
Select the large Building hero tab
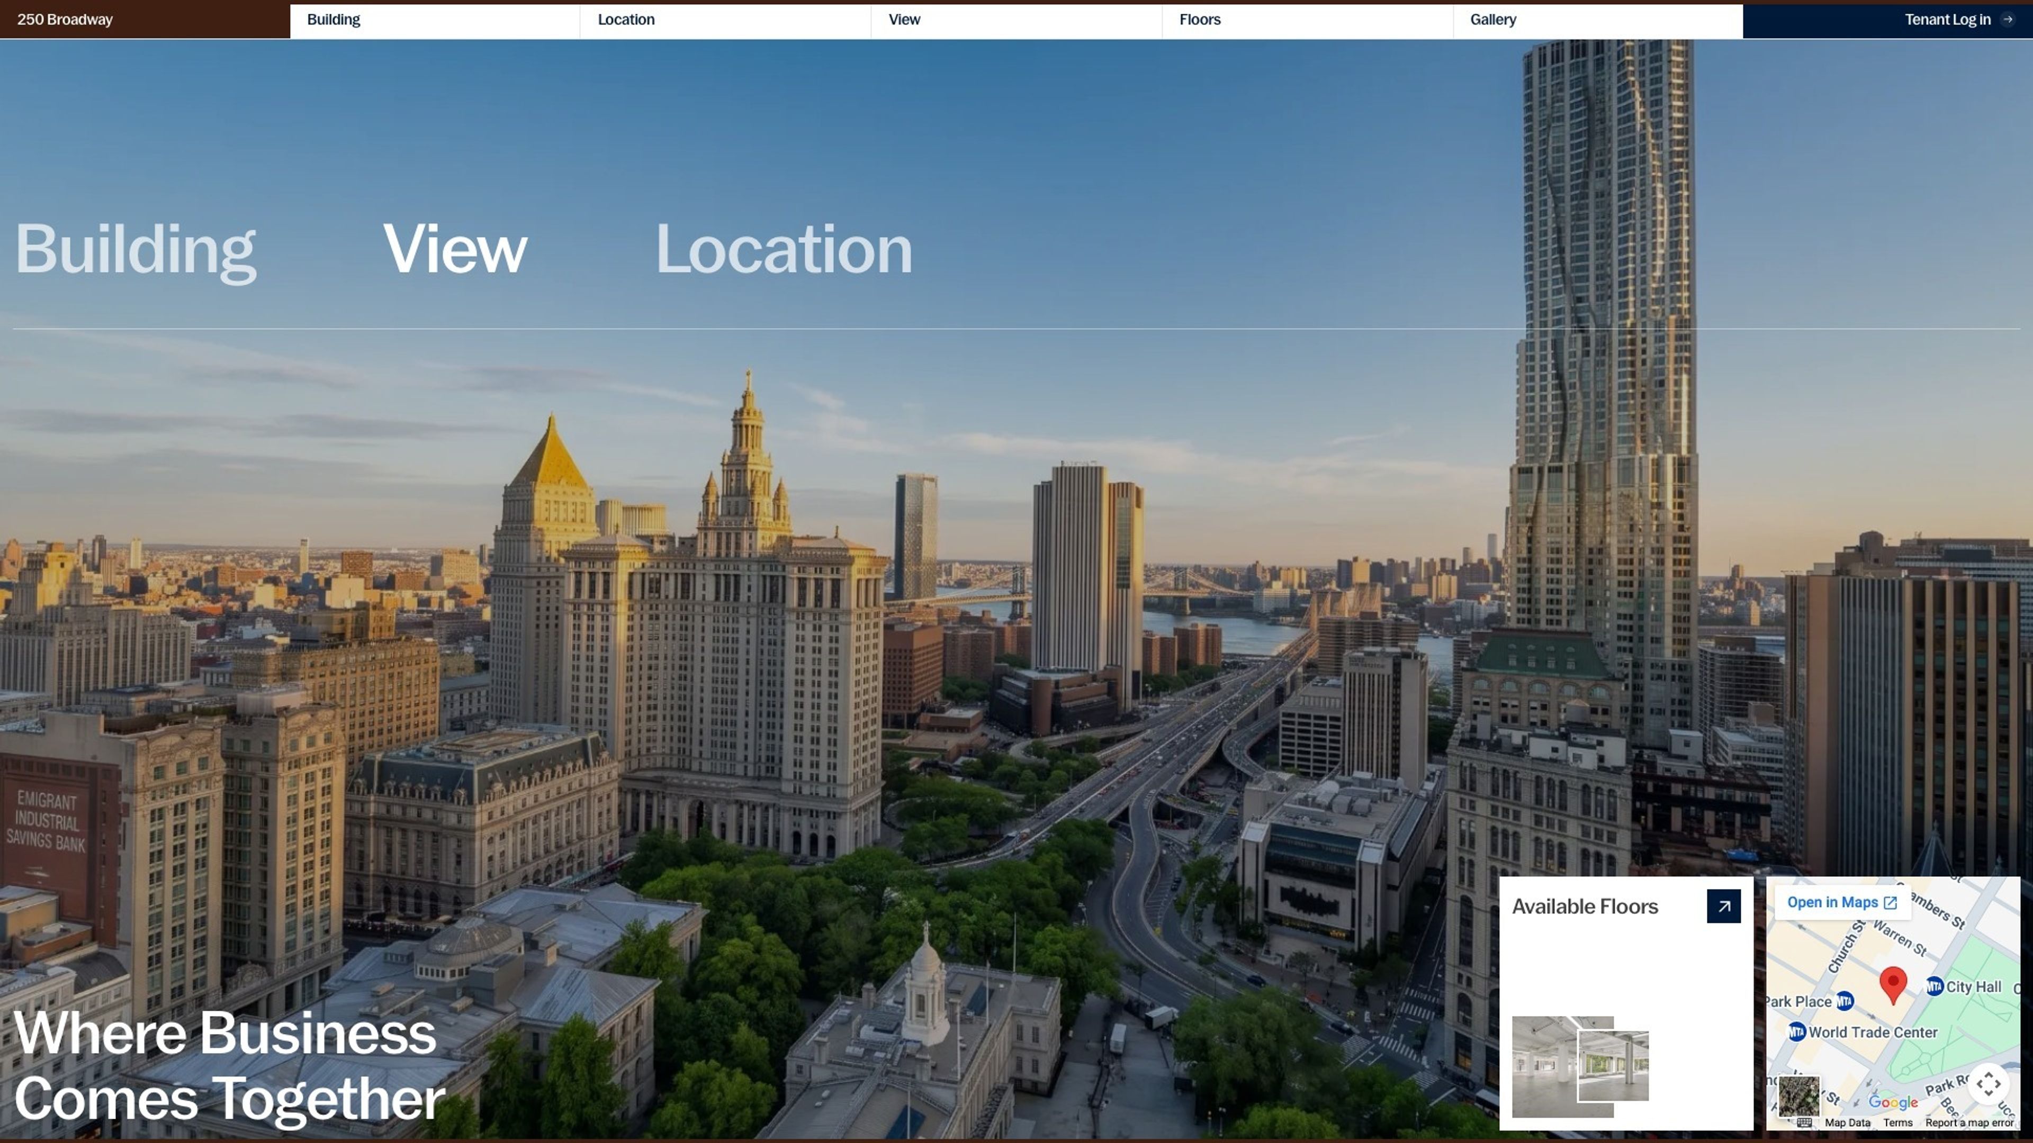[x=136, y=251]
